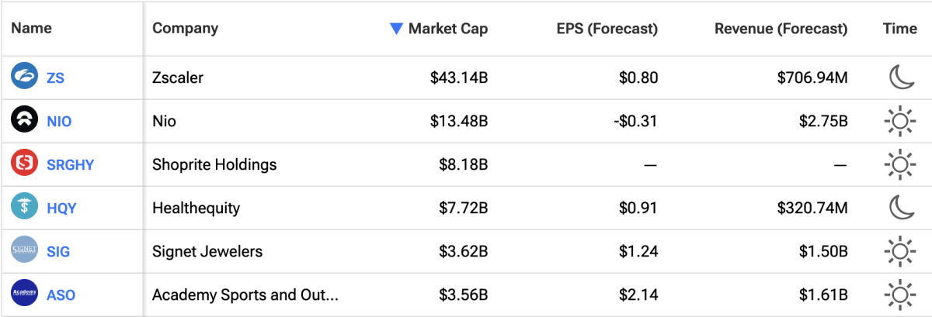Click the sun icon in Signet Jewelers row
The image size is (932, 317).
pyautogui.click(x=900, y=251)
